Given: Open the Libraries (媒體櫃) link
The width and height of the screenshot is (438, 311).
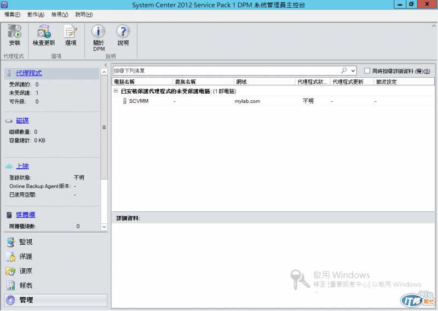Looking at the screenshot, I should (25, 215).
